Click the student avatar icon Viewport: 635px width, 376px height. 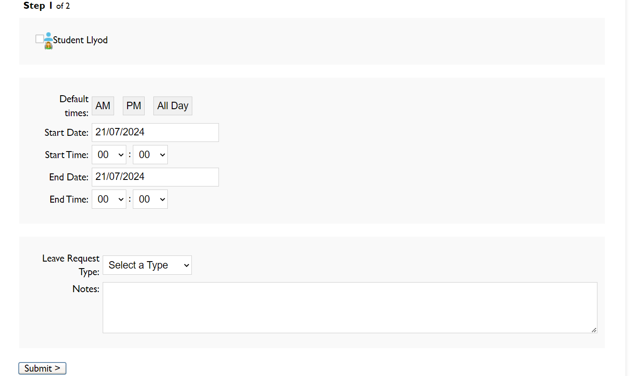pos(49,41)
